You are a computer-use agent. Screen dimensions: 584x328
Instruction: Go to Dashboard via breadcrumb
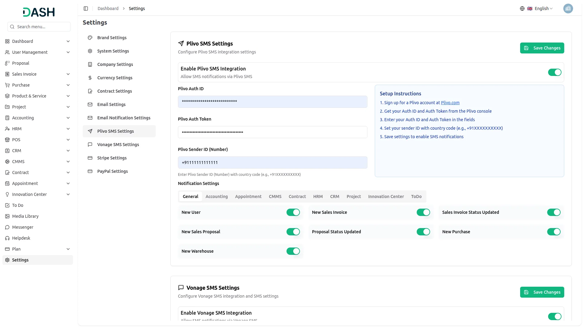click(108, 9)
